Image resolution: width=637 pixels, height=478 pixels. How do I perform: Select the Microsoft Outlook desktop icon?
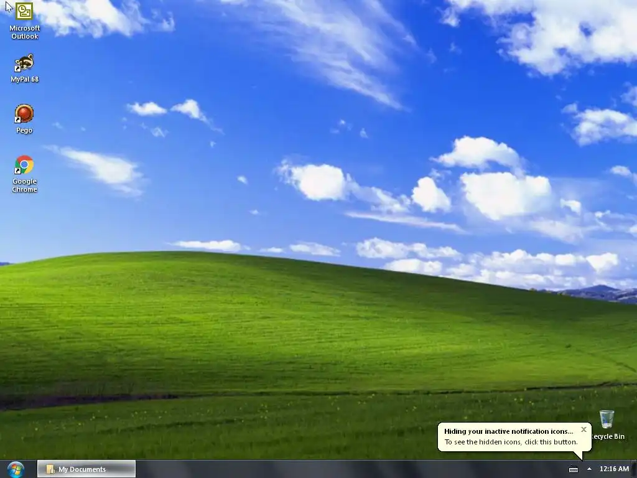coord(24,21)
